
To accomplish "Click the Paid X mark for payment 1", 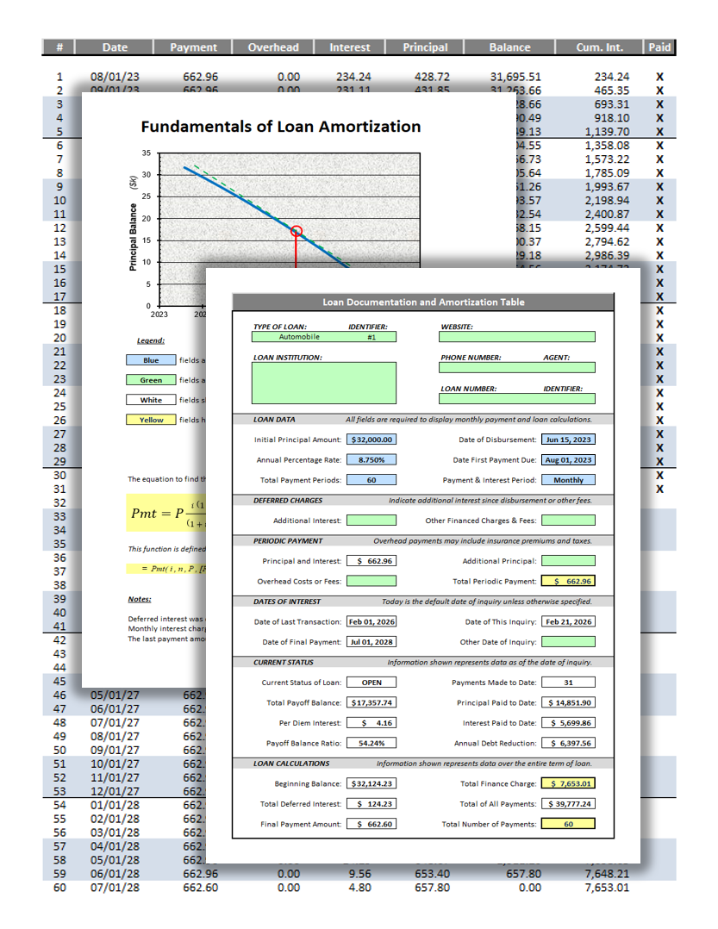I will [660, 77].
